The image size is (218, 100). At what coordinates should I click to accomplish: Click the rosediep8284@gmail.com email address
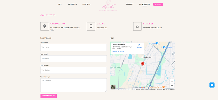(x=153, y=27)
